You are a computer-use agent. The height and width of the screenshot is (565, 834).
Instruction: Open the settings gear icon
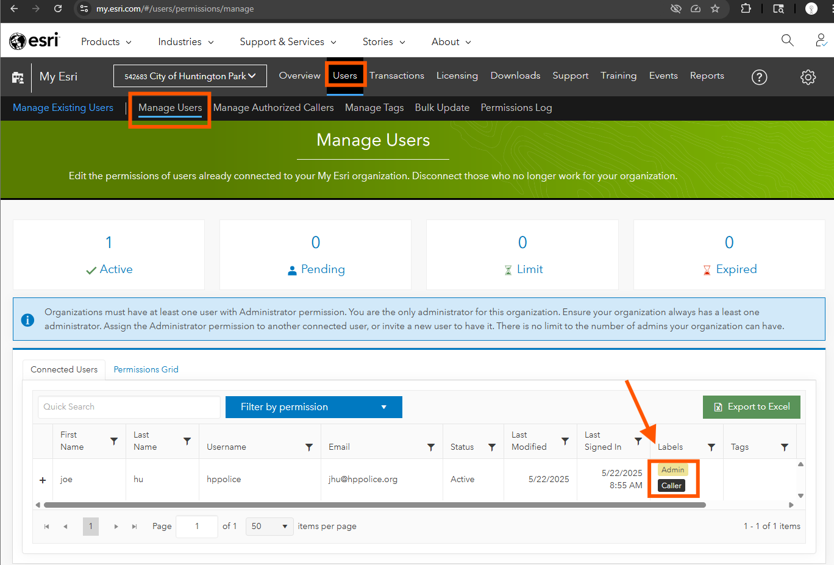pos(808,77)
